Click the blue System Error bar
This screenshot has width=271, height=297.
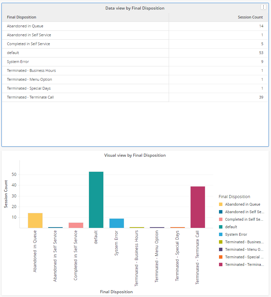(117, 223)
